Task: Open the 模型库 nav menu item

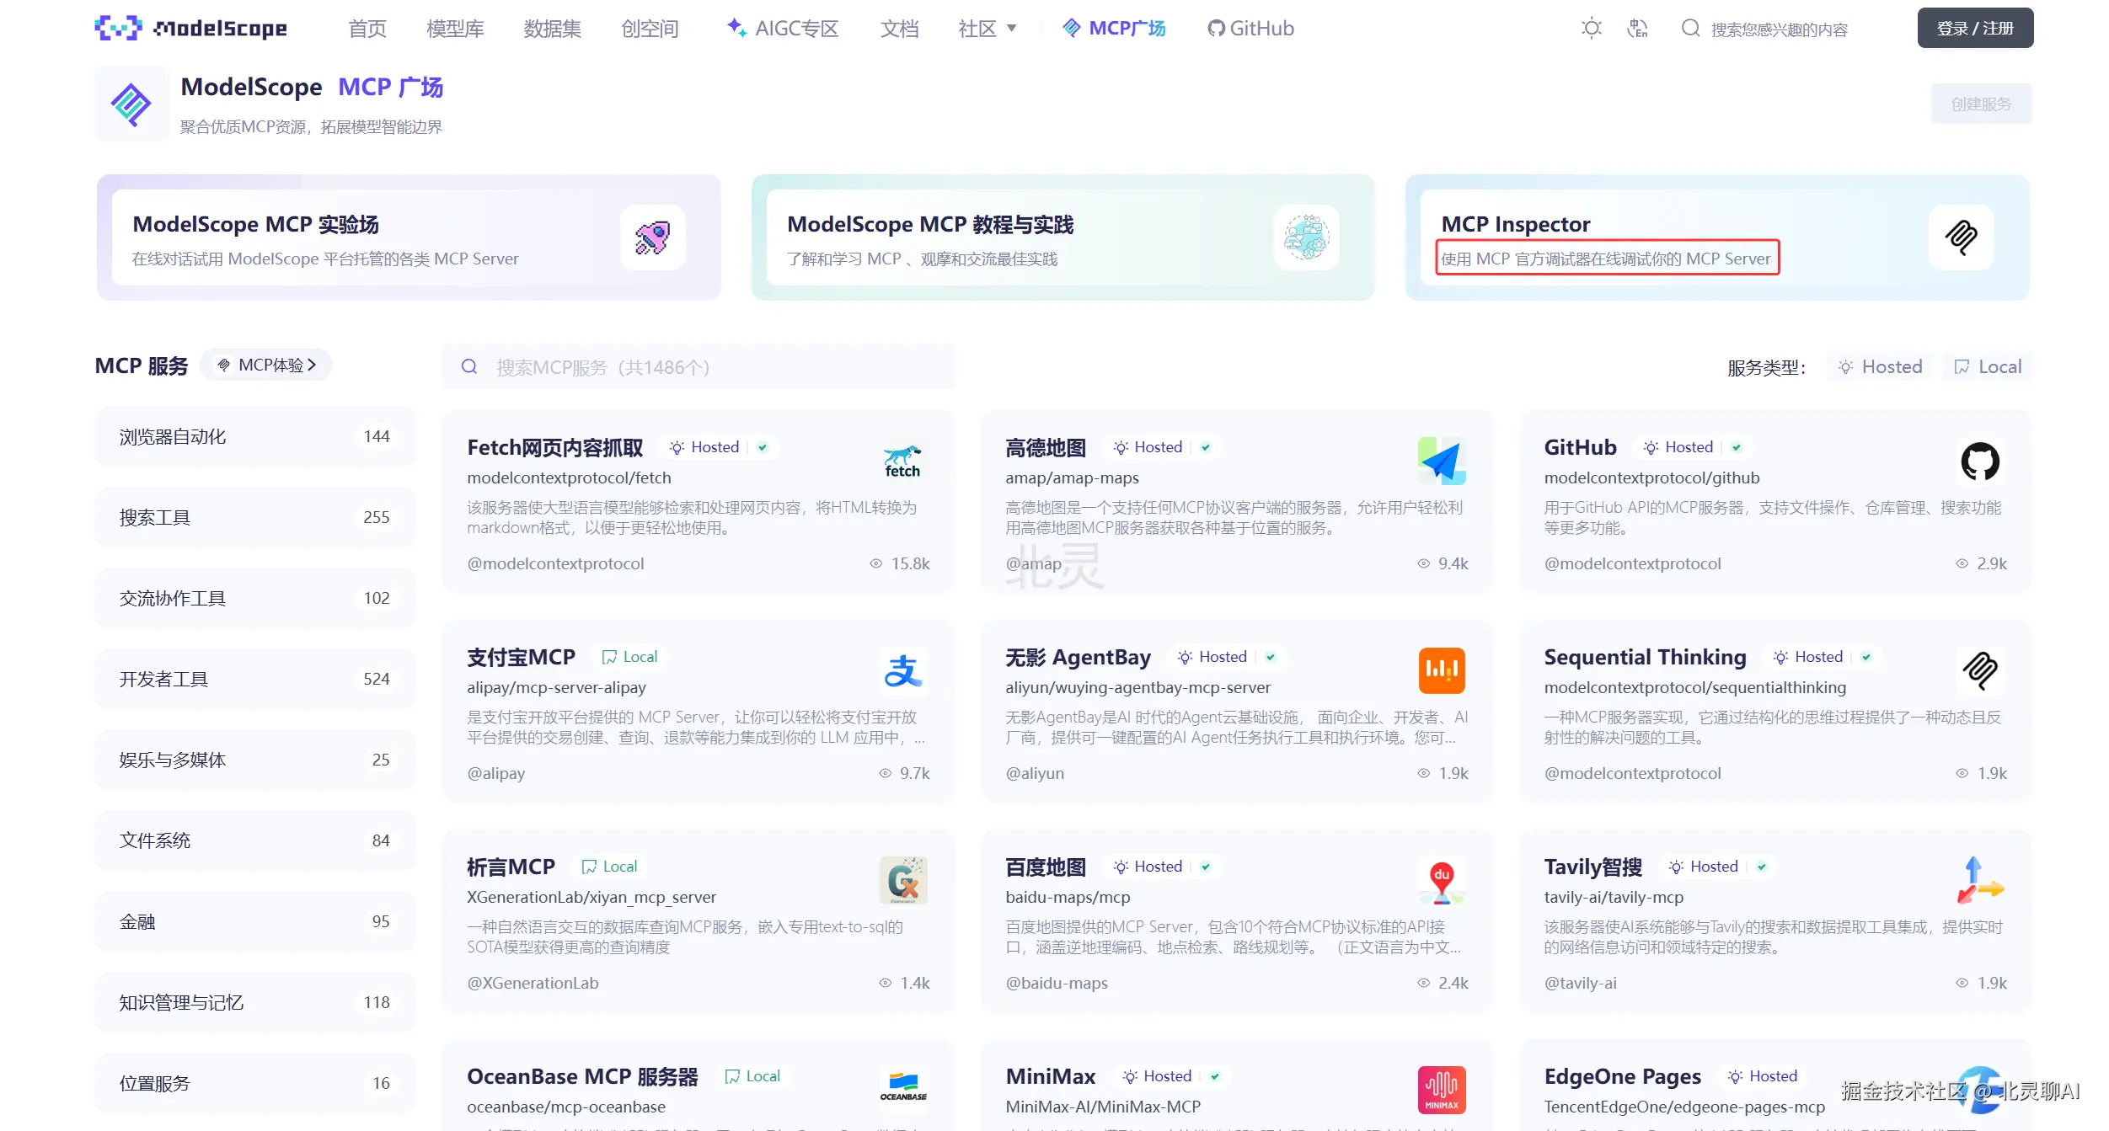Action: click(x=455, y=29)
